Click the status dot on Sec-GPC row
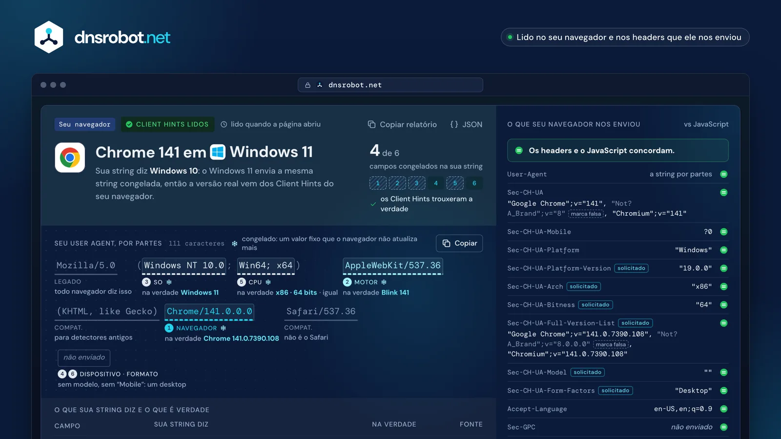The height and width of the screenshot is (439, 781). click(724, 427)
